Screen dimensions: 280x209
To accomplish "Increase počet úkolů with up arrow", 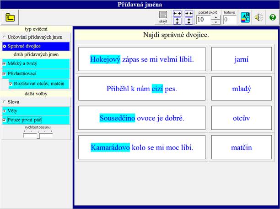I will tap(215, 17).
